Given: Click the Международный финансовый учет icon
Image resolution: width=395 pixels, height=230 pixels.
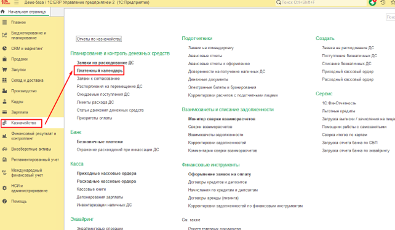Looking at the screenshot, I should 4,173.
